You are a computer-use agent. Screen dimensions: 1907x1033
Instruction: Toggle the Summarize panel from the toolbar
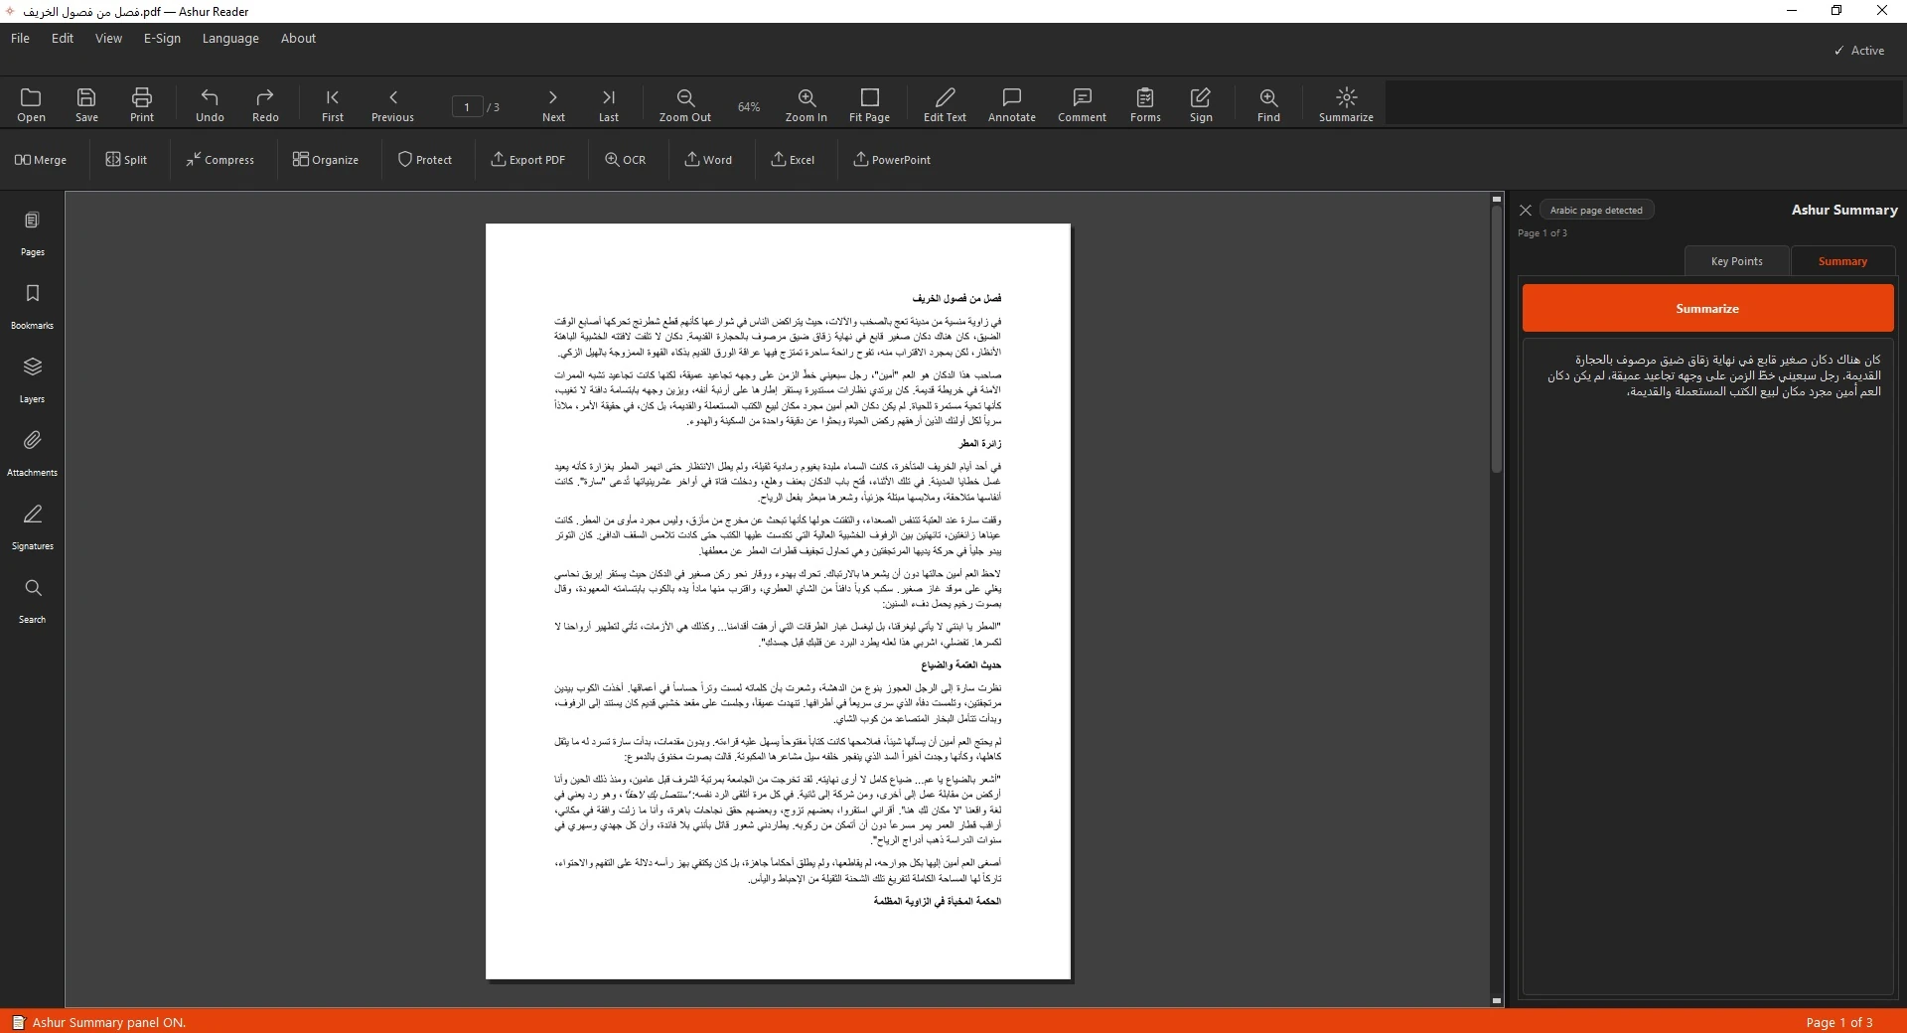1346,104
